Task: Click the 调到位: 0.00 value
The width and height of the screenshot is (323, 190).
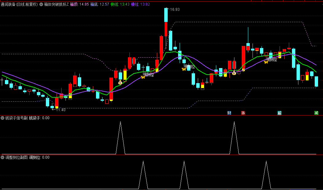Action: pos(39,157)
